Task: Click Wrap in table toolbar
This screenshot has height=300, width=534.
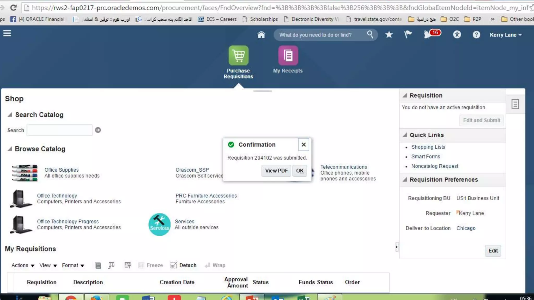Action: [x=215, y=265]
